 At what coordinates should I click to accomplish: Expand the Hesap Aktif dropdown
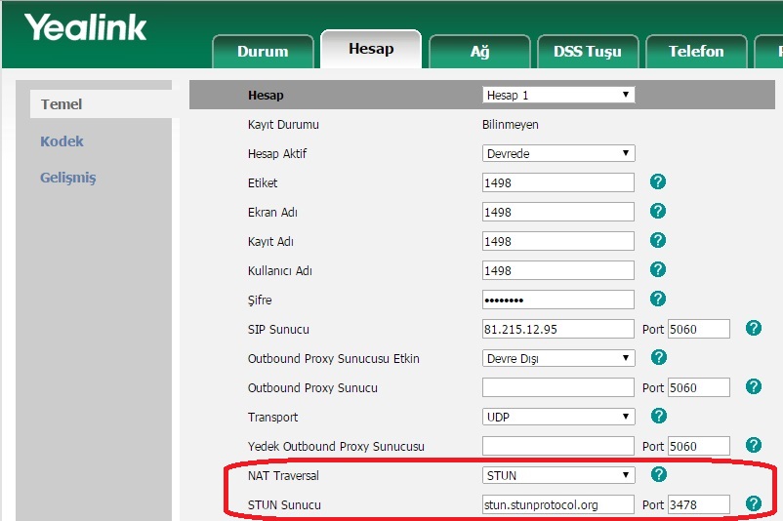(558, 153)
